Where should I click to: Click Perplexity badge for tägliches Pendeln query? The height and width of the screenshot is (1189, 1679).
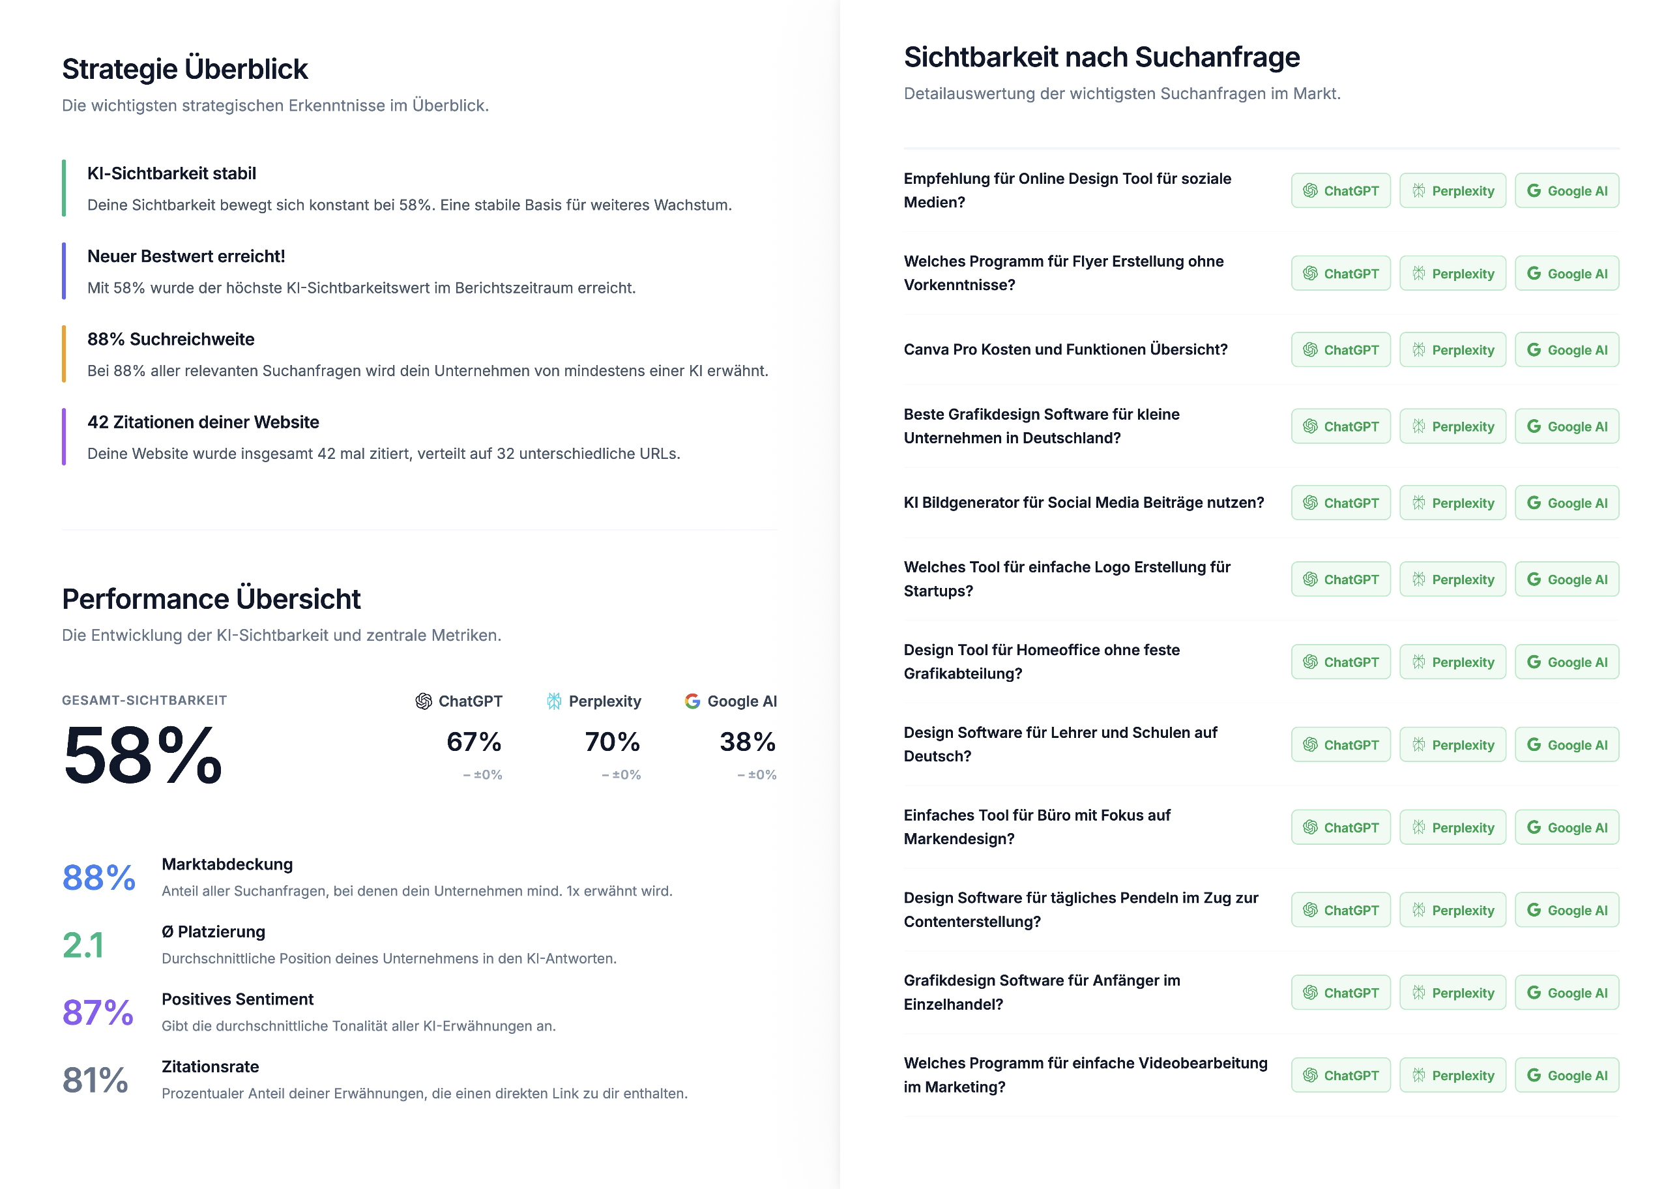point(1452,910)
